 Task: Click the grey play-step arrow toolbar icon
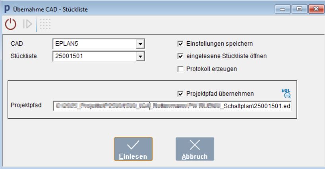(27, 24)
